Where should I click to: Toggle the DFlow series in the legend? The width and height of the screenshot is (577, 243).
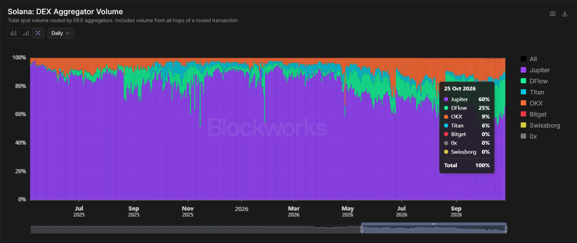[534, 81]
